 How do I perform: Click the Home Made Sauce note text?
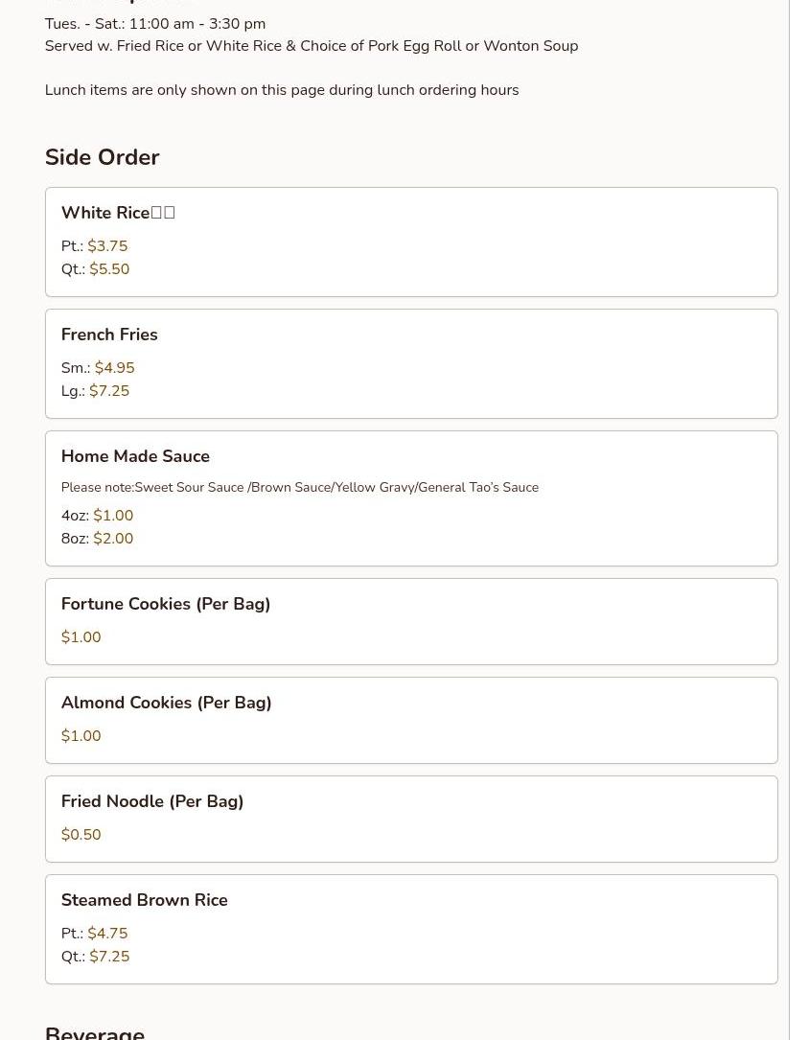pyautogui.click(x=300, y=488)
